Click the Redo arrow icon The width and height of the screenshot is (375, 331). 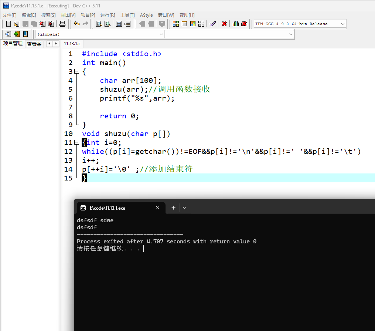tap(85, 23)
